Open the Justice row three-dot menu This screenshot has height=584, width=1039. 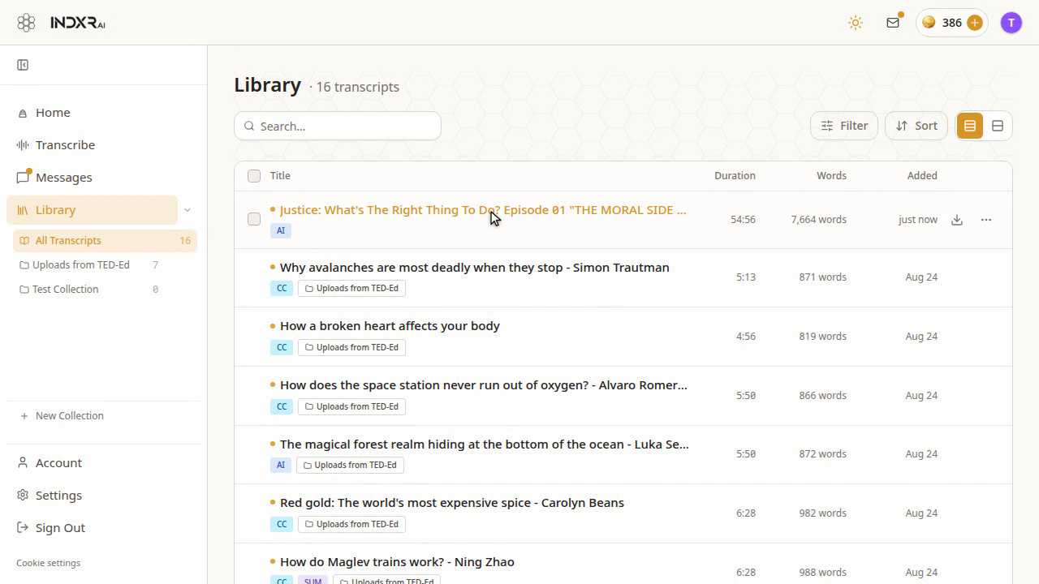tap(986, 220)
